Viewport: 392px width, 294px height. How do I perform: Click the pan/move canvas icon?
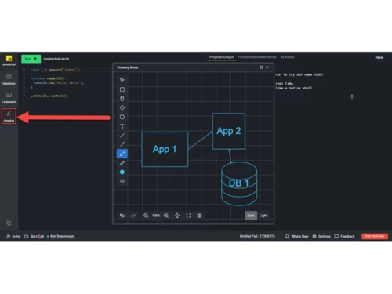[x=177, y=216]
